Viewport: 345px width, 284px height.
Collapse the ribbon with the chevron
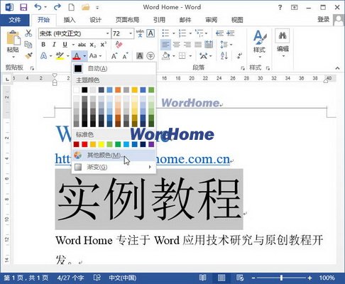point(337,68)
